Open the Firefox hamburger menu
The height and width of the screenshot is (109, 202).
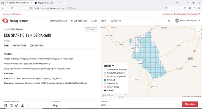(x=199, y=8)
